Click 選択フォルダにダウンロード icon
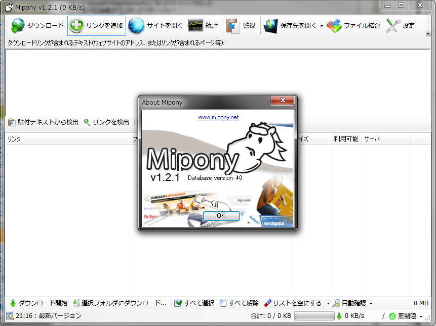 click(x=76, y=303)
